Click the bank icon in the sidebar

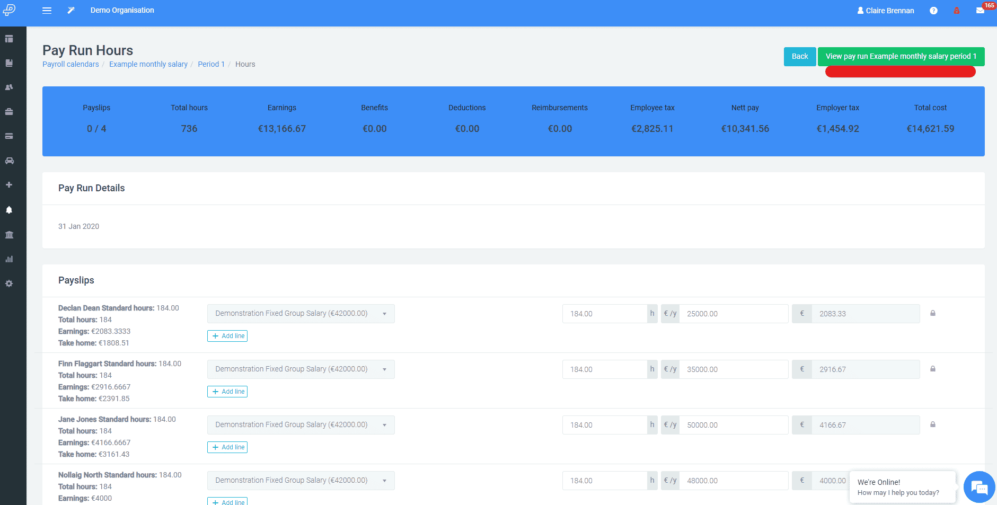click(9, 235)
